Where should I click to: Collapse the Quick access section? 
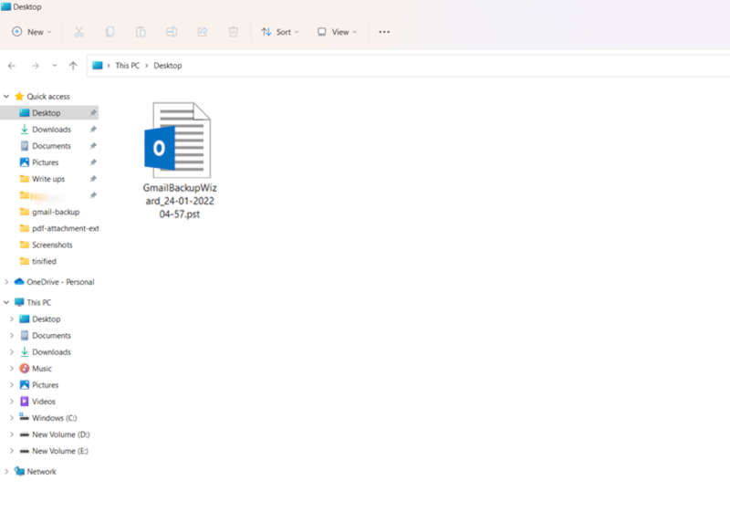click(7, 97)
